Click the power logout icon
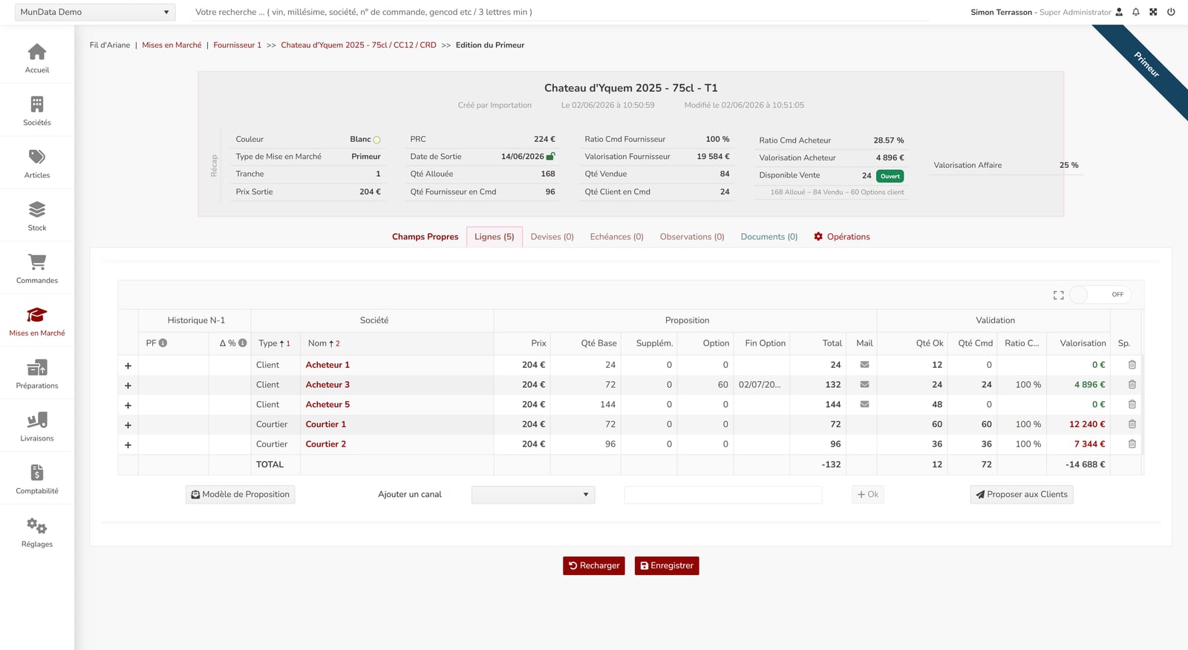 (x=1171, y=12)
